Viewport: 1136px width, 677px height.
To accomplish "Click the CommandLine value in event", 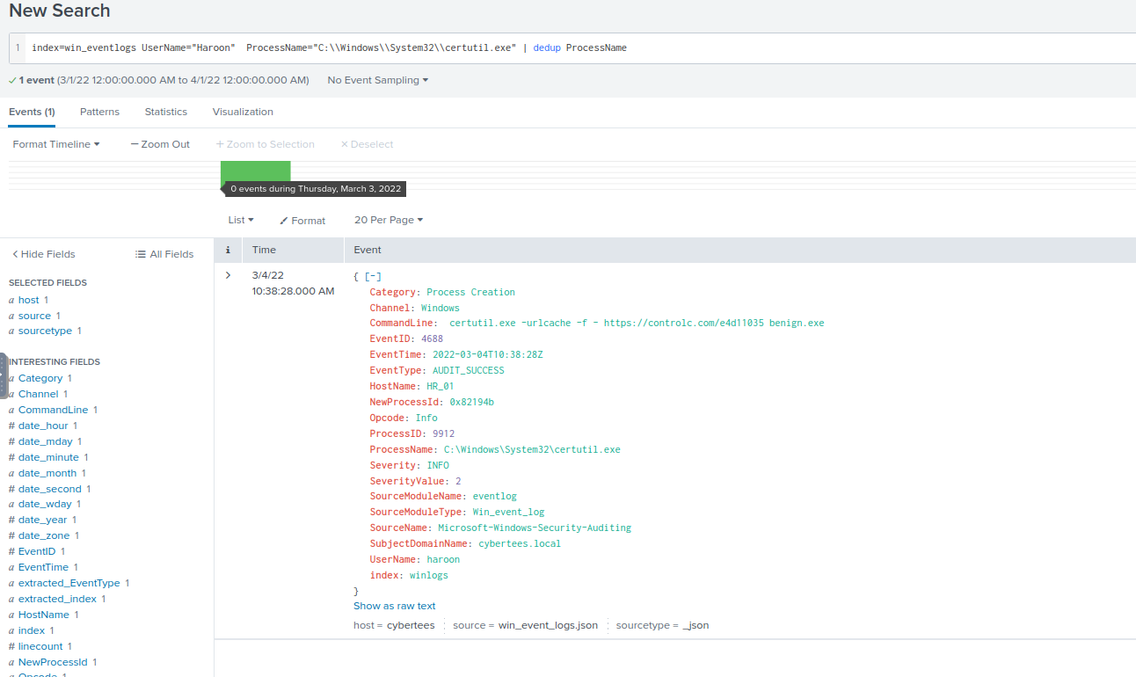I will click(x=637, y=324).
